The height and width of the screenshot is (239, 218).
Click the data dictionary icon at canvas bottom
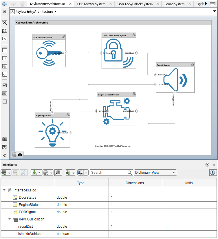click(14, 154)
